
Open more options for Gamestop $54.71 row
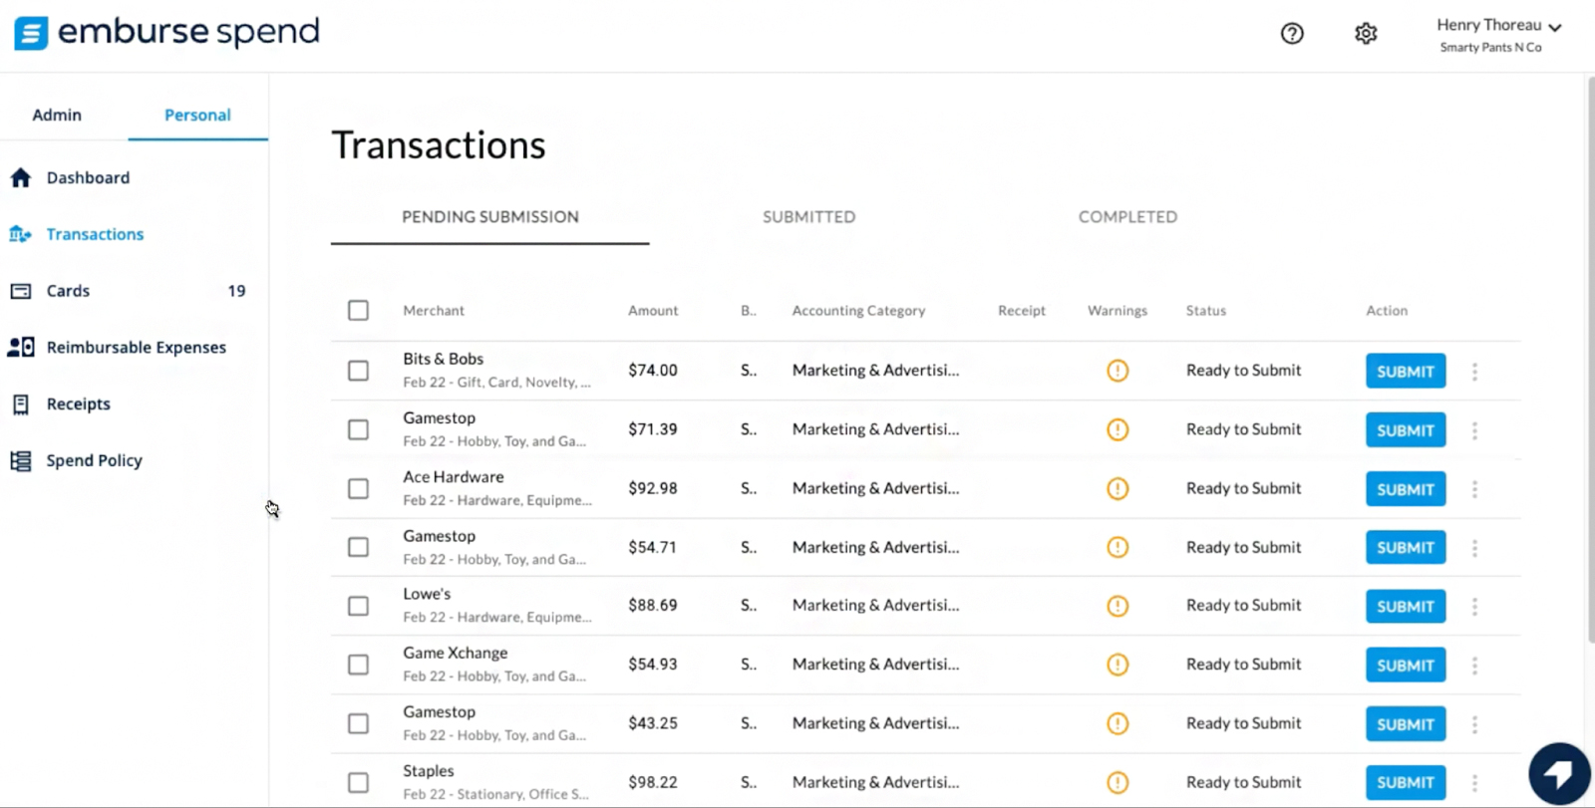1474,548
